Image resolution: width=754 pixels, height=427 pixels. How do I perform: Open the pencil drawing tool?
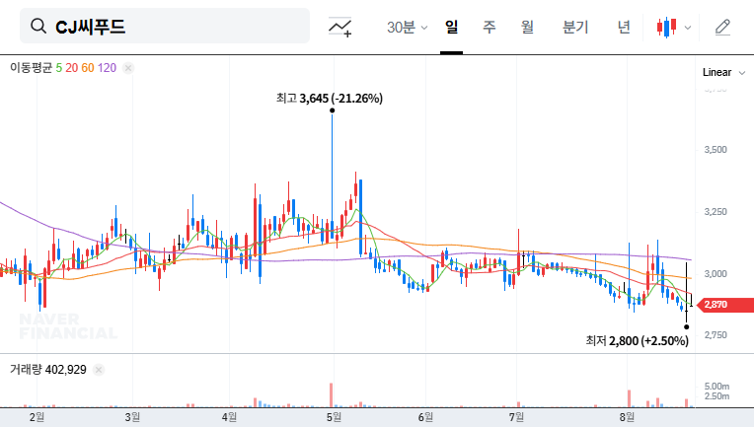coord(722,27)
